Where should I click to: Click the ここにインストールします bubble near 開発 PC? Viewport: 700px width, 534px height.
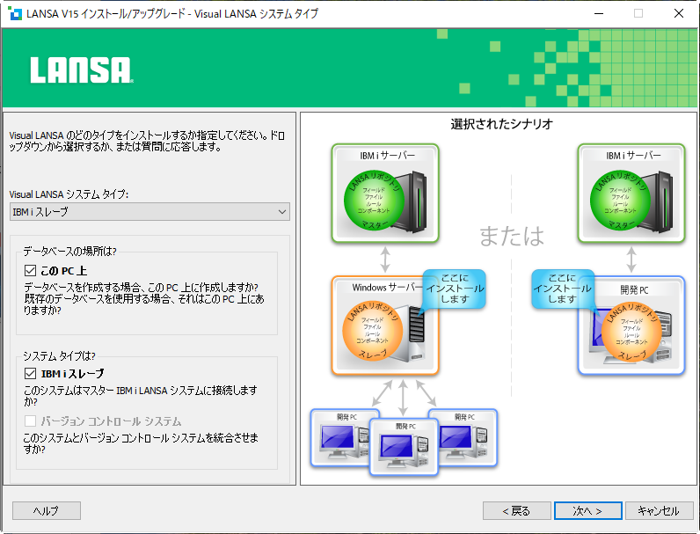coord(563,289)
